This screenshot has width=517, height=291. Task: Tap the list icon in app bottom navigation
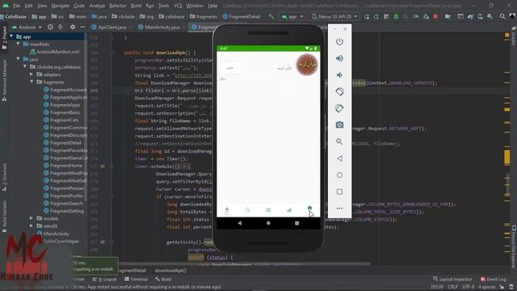268,210
